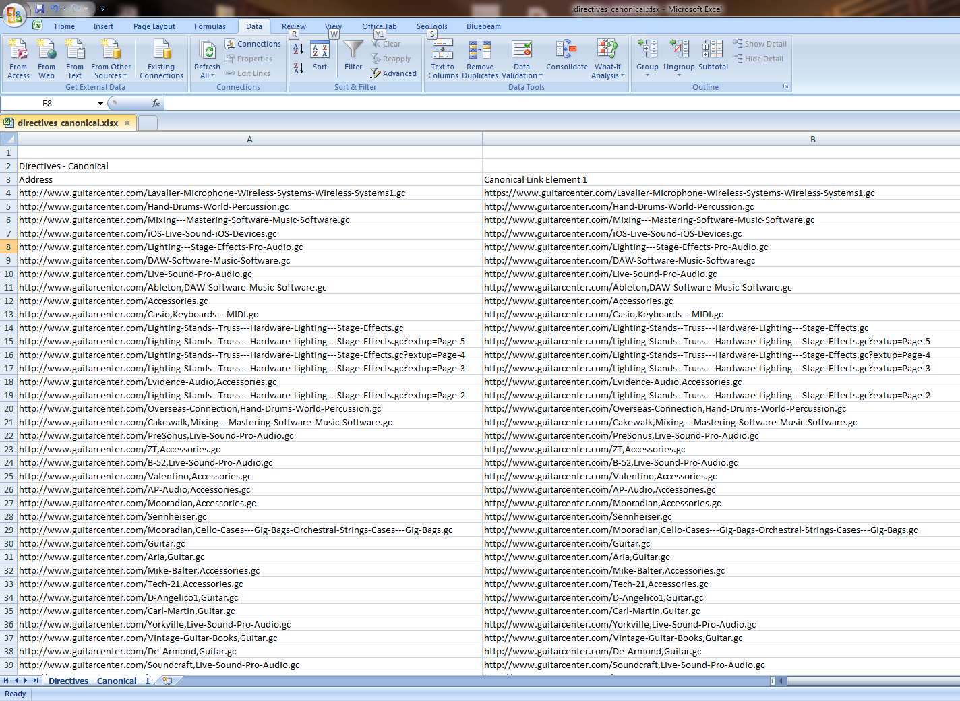Go to last sheet navigation arrow
Screen dimensions: 960x701
pyautogui.click(x=36, y=681)
